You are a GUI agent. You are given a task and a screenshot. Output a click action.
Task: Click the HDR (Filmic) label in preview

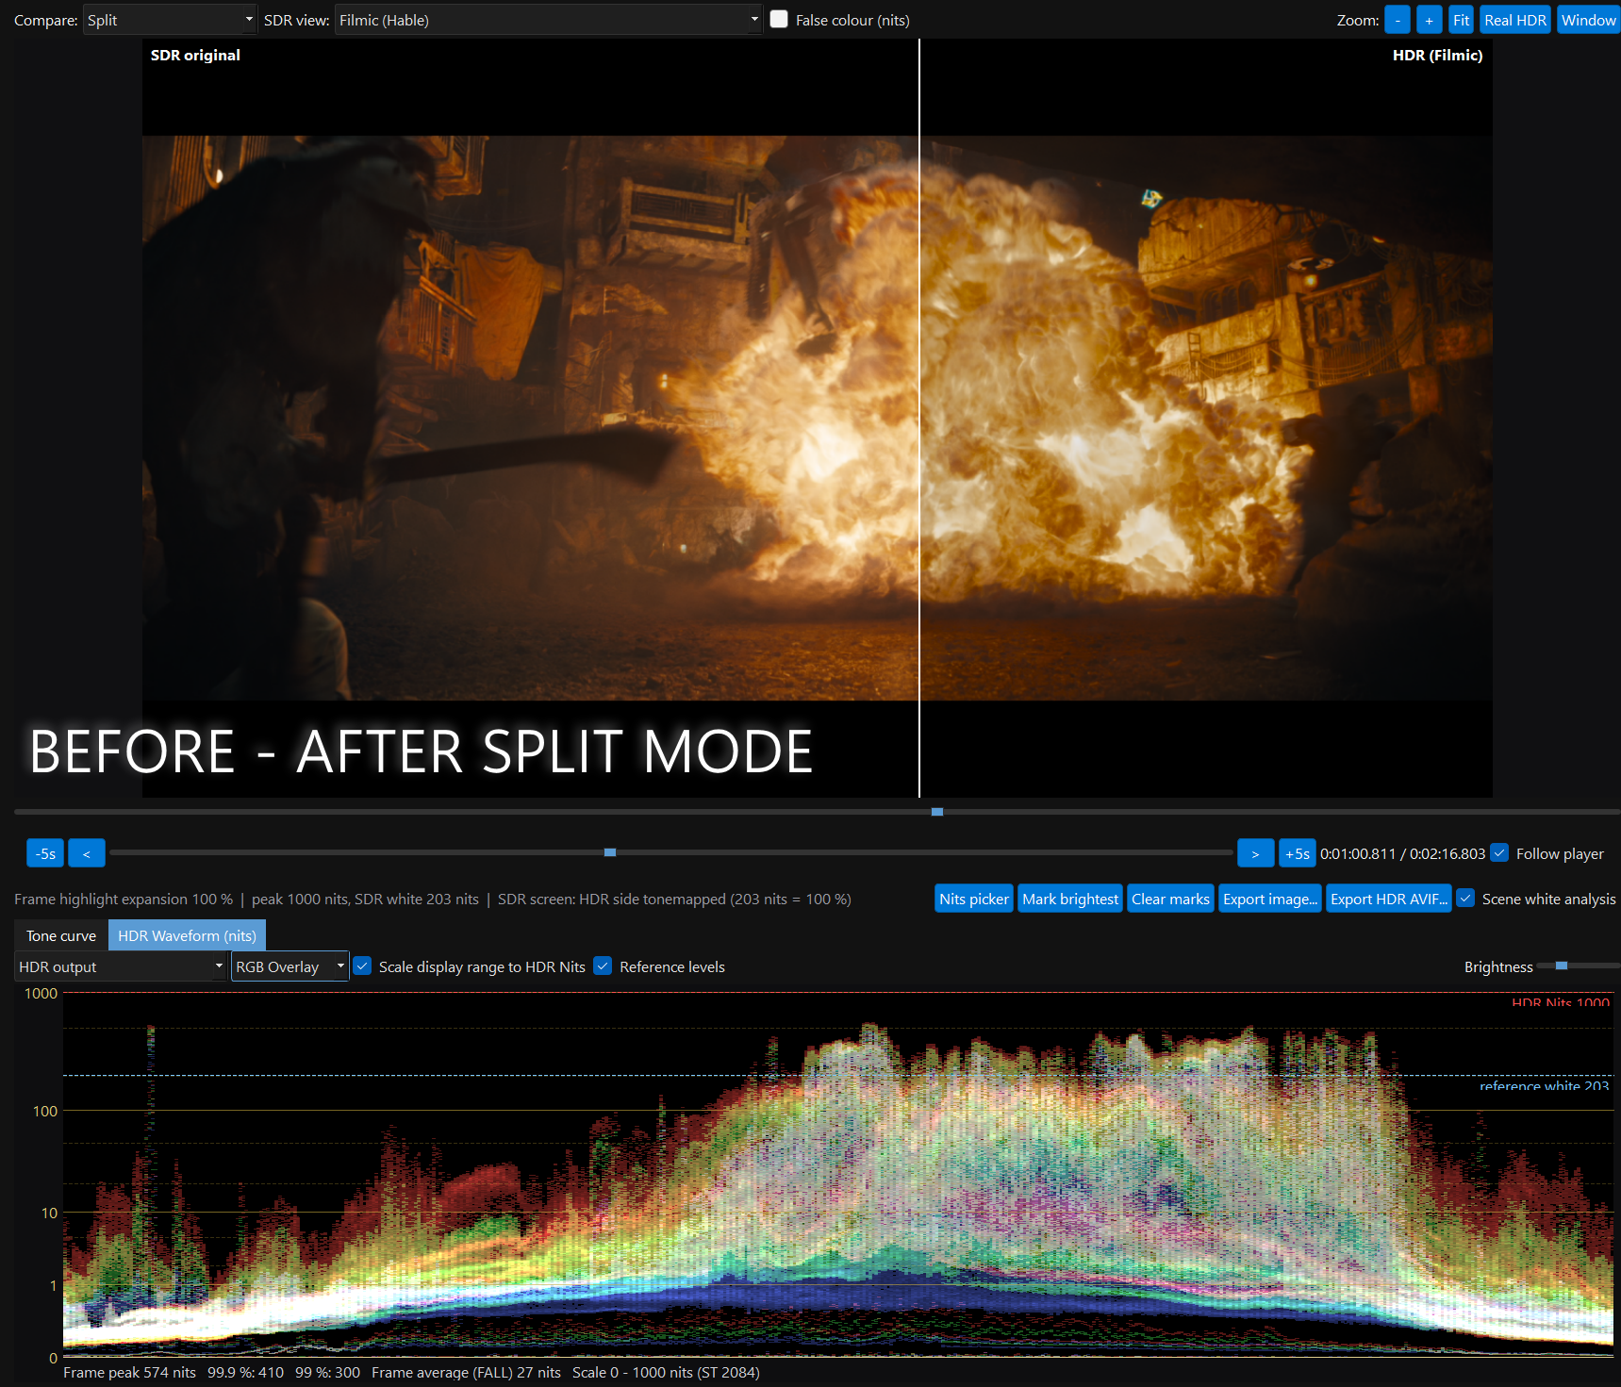pyautogui.click(x=1437, y=55)
